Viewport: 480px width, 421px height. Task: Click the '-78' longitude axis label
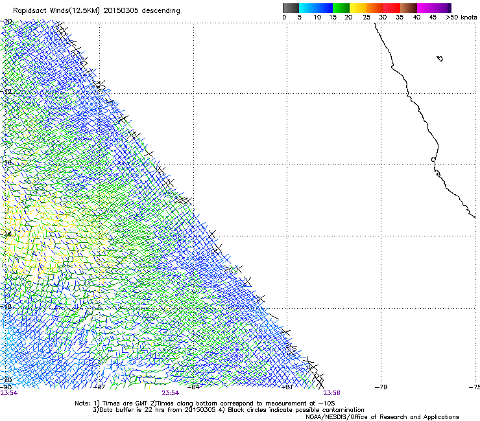pos(381,387)
